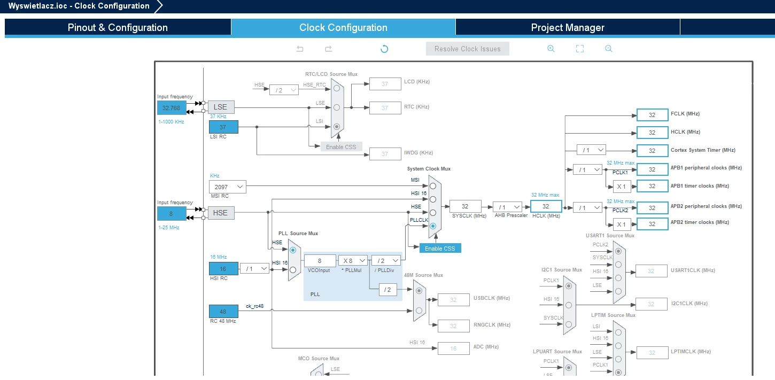Select HSI 16 in I2C1 Source Mux
The height and width of the screenshot is (380, 775).
[x=568, y=305]
